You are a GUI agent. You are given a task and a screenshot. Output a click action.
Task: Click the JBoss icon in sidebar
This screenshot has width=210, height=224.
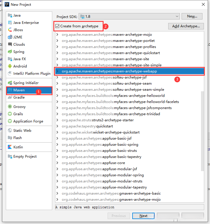pyautogui.click(x=10, y=30)
